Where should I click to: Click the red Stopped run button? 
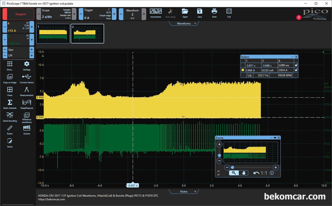[x=18, y=14]
